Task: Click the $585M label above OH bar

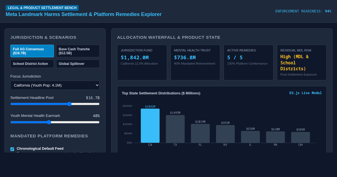Action: tap(300, 130)
